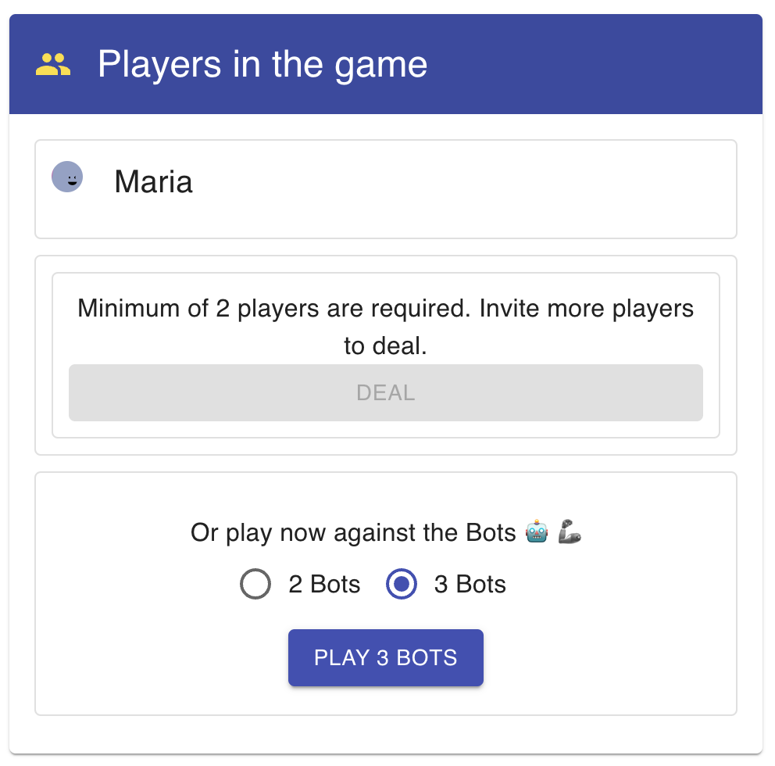
Task: Click the players icon in the header
Action: point(53,64)
